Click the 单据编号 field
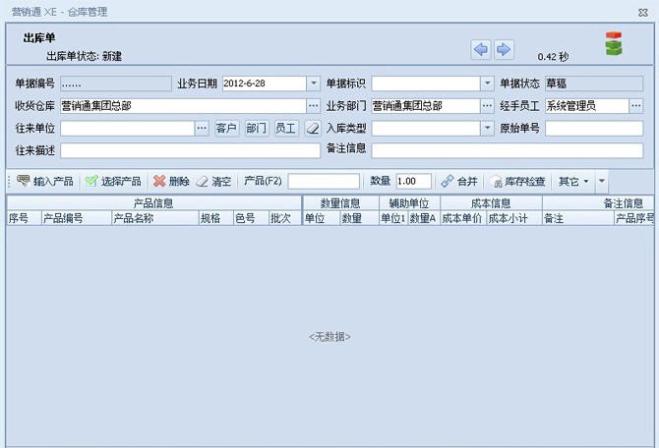Image resolution: width=659 pixels, height=448 pixels. click(x=116, y=84)
